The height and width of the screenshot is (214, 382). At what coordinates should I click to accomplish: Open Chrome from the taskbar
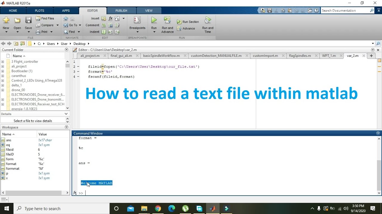[x=158, y=209]
